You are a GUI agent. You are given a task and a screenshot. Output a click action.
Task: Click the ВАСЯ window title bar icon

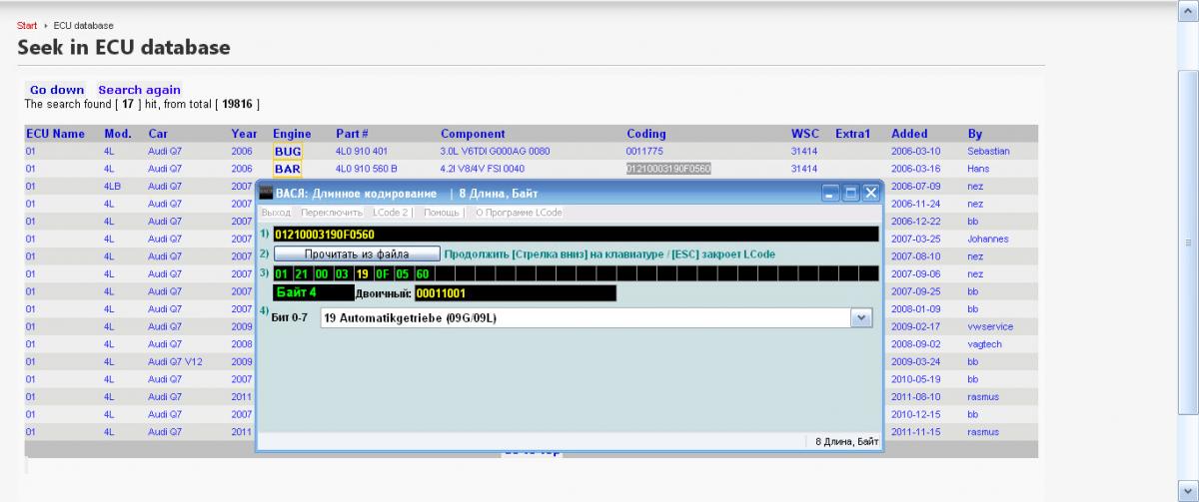[266, 194]
